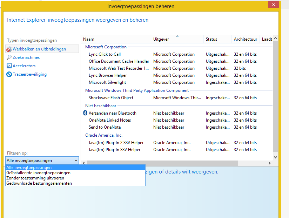Collapse the Microsoft Corporation group header

point(106,47)
